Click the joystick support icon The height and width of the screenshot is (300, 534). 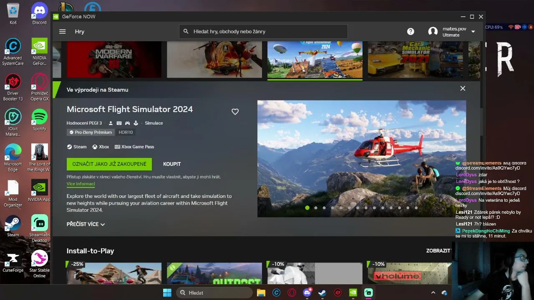136,123
